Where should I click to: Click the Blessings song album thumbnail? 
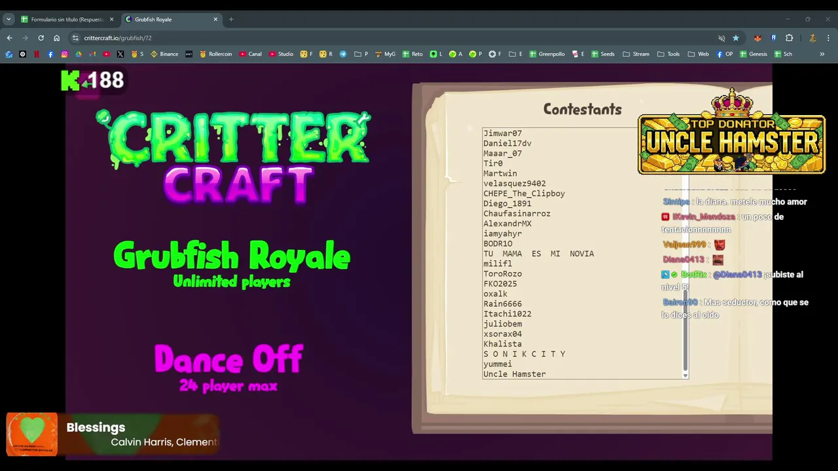point(32,434)
